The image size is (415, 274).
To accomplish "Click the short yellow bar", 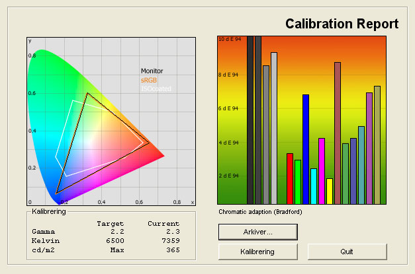I will pyautogui.click(x=330, y=191).
